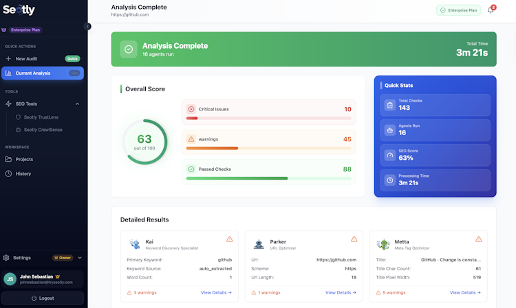
Task: Click the Agents Run robot icon
Action: [x=390, y=130]
